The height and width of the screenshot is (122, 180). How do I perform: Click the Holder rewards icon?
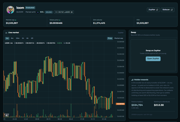click(132, 80)
